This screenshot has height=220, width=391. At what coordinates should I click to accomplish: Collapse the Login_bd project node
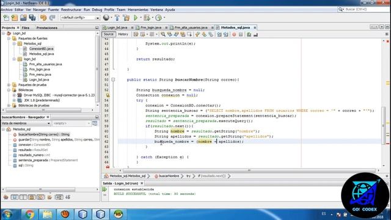(4, 33)
